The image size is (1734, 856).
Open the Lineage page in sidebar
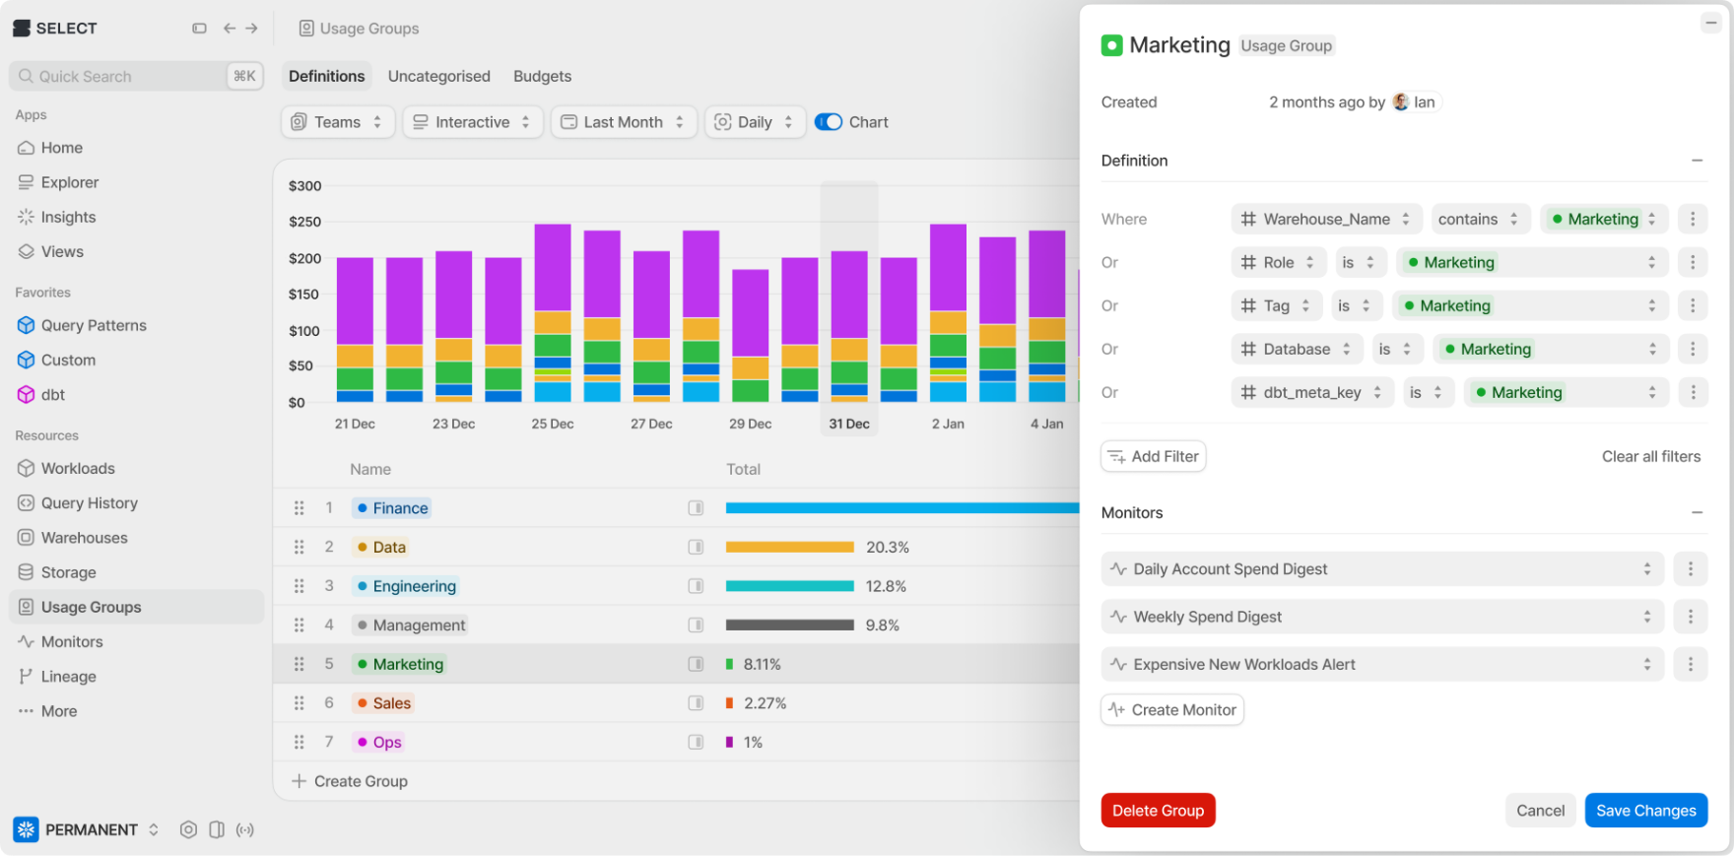68,677
